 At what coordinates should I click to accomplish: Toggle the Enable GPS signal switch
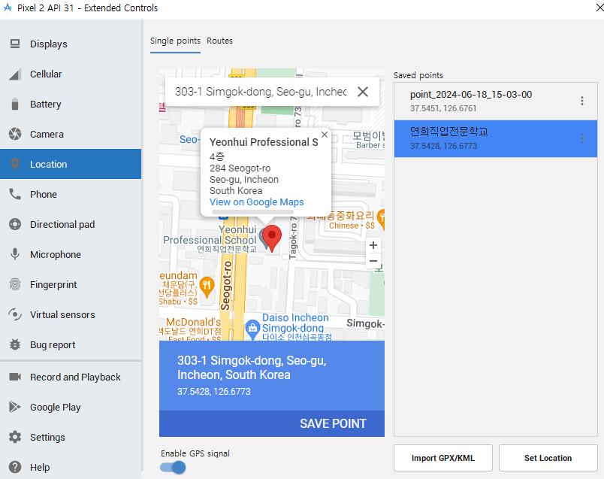[173, 468]
